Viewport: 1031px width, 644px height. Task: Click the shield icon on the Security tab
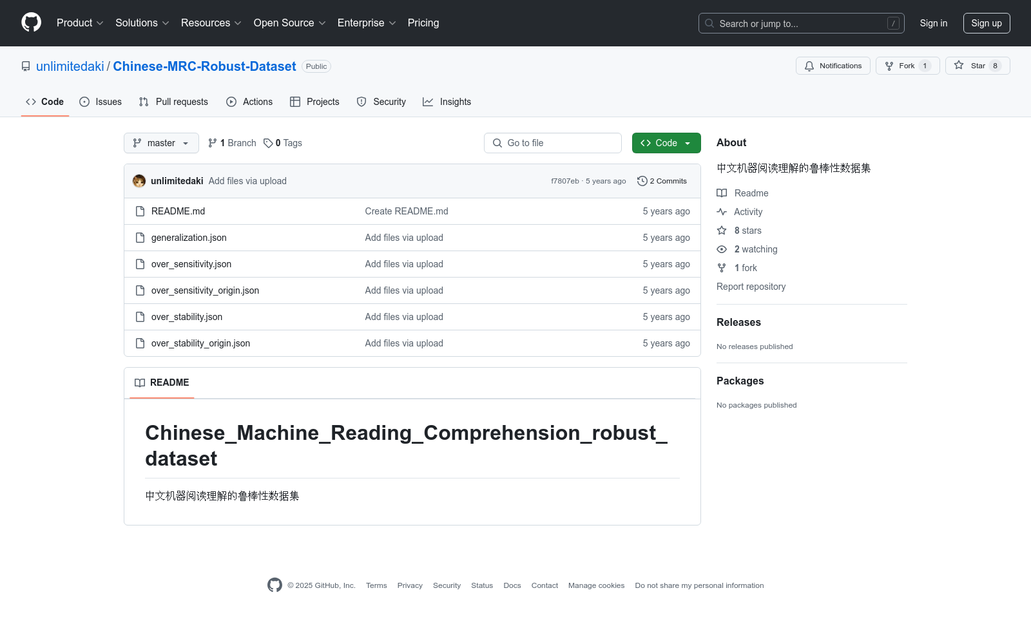click(361, 102)
